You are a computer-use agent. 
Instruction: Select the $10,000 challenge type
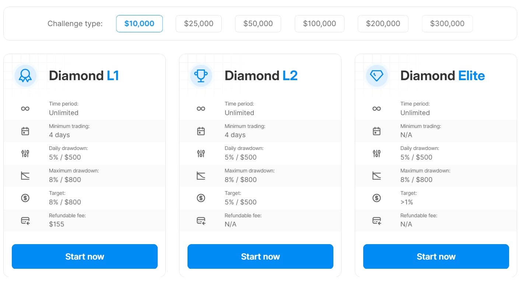139,24
